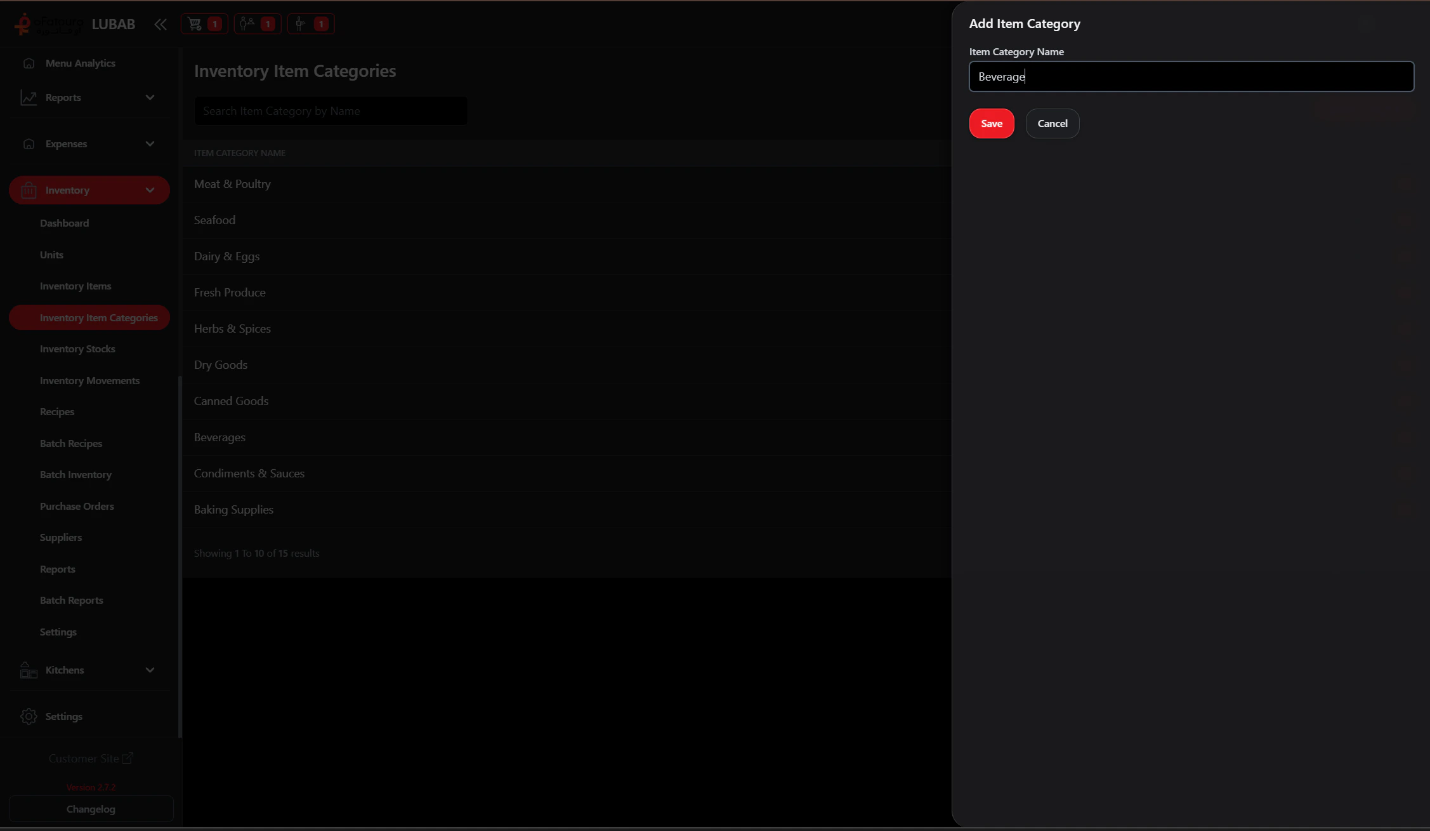The width and height of the screenshot is (1430, 831).
Task: Open Purchase Orders from the sidebar
Action: point(77,506)
